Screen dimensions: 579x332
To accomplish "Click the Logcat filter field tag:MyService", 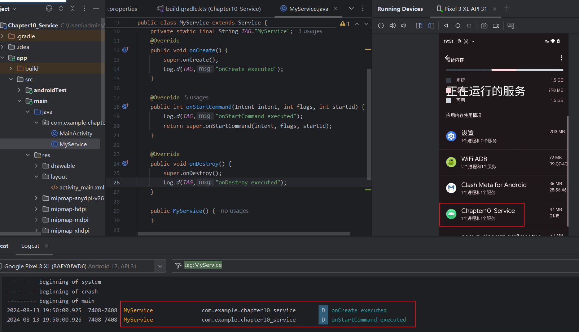I will click(x=203, y=265).
